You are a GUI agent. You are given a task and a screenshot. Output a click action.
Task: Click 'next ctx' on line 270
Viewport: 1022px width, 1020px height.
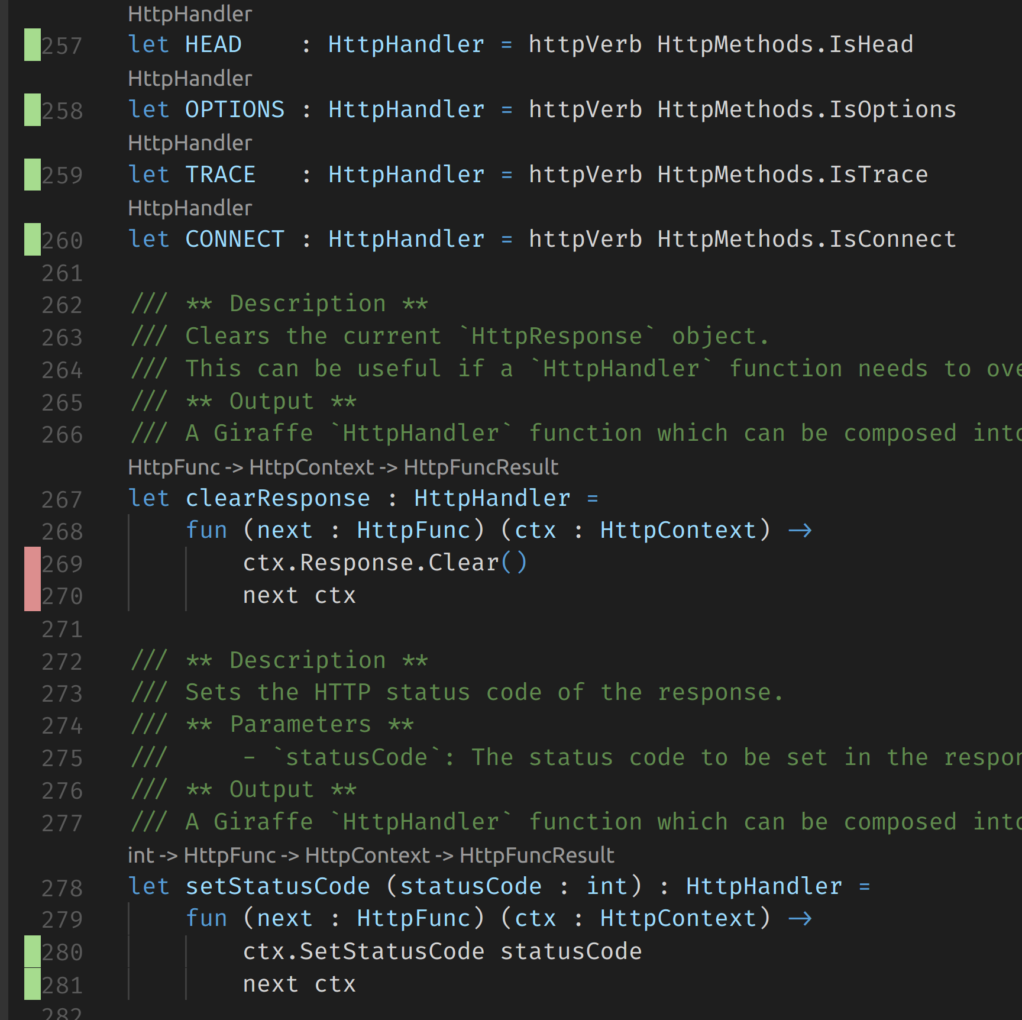tap(299, 595)
